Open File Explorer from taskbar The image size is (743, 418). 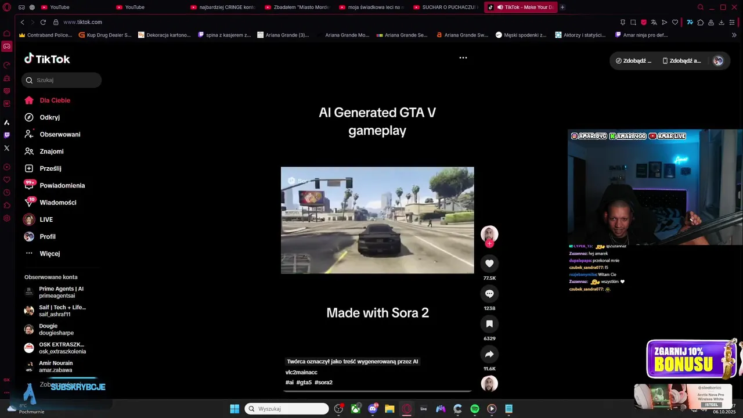tap(389, 409)
